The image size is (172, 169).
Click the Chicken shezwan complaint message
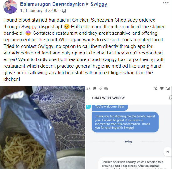pos(135,163)
